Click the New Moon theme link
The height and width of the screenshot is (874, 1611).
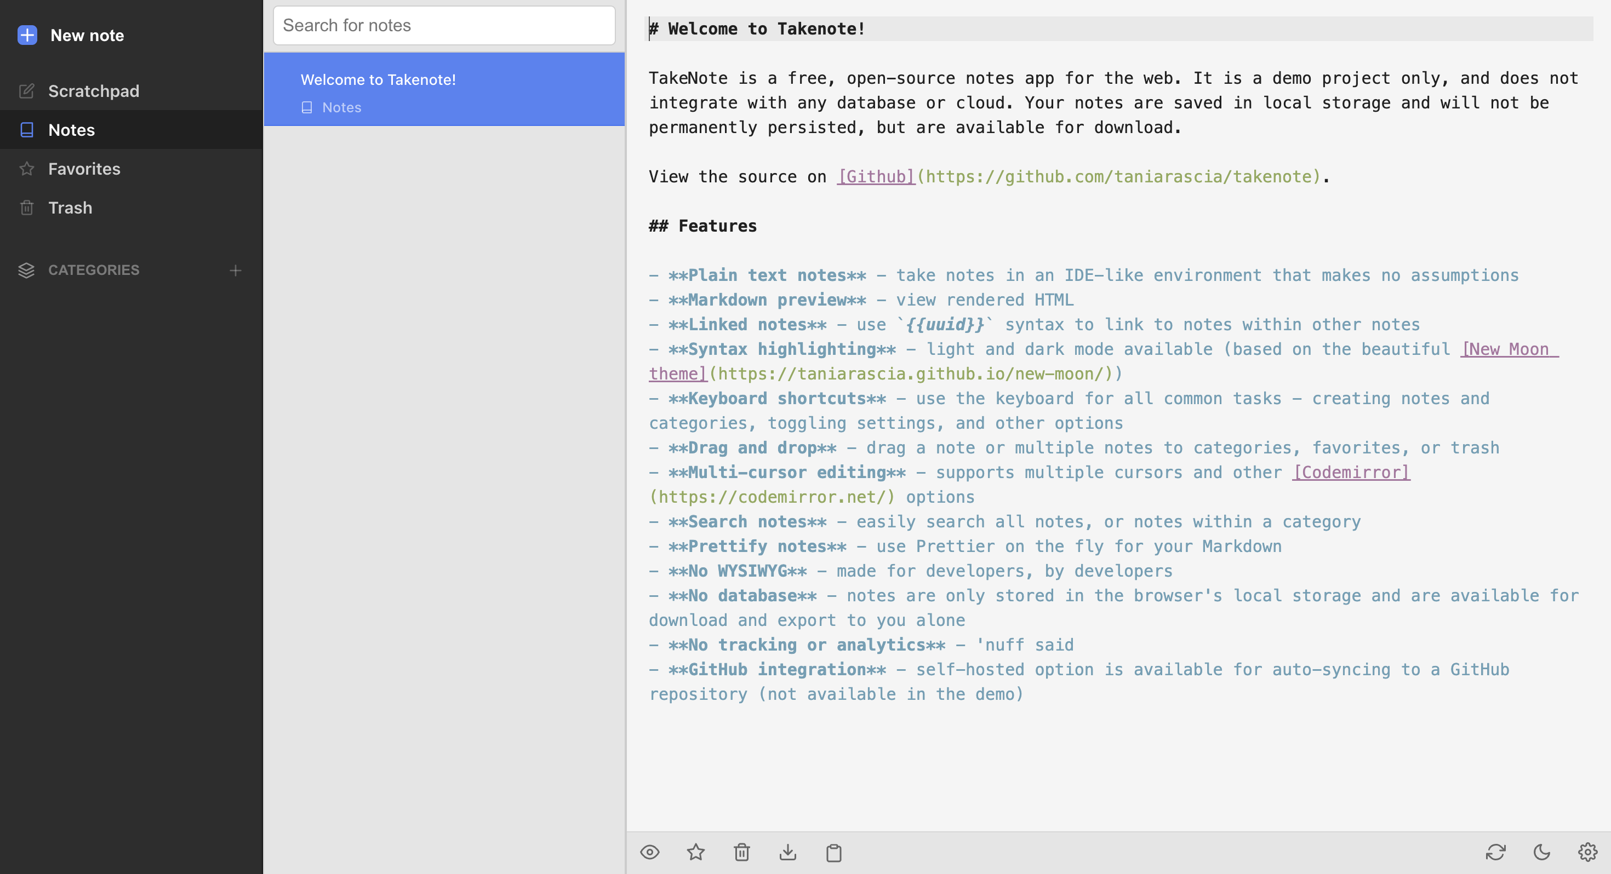pos(1509,349)
